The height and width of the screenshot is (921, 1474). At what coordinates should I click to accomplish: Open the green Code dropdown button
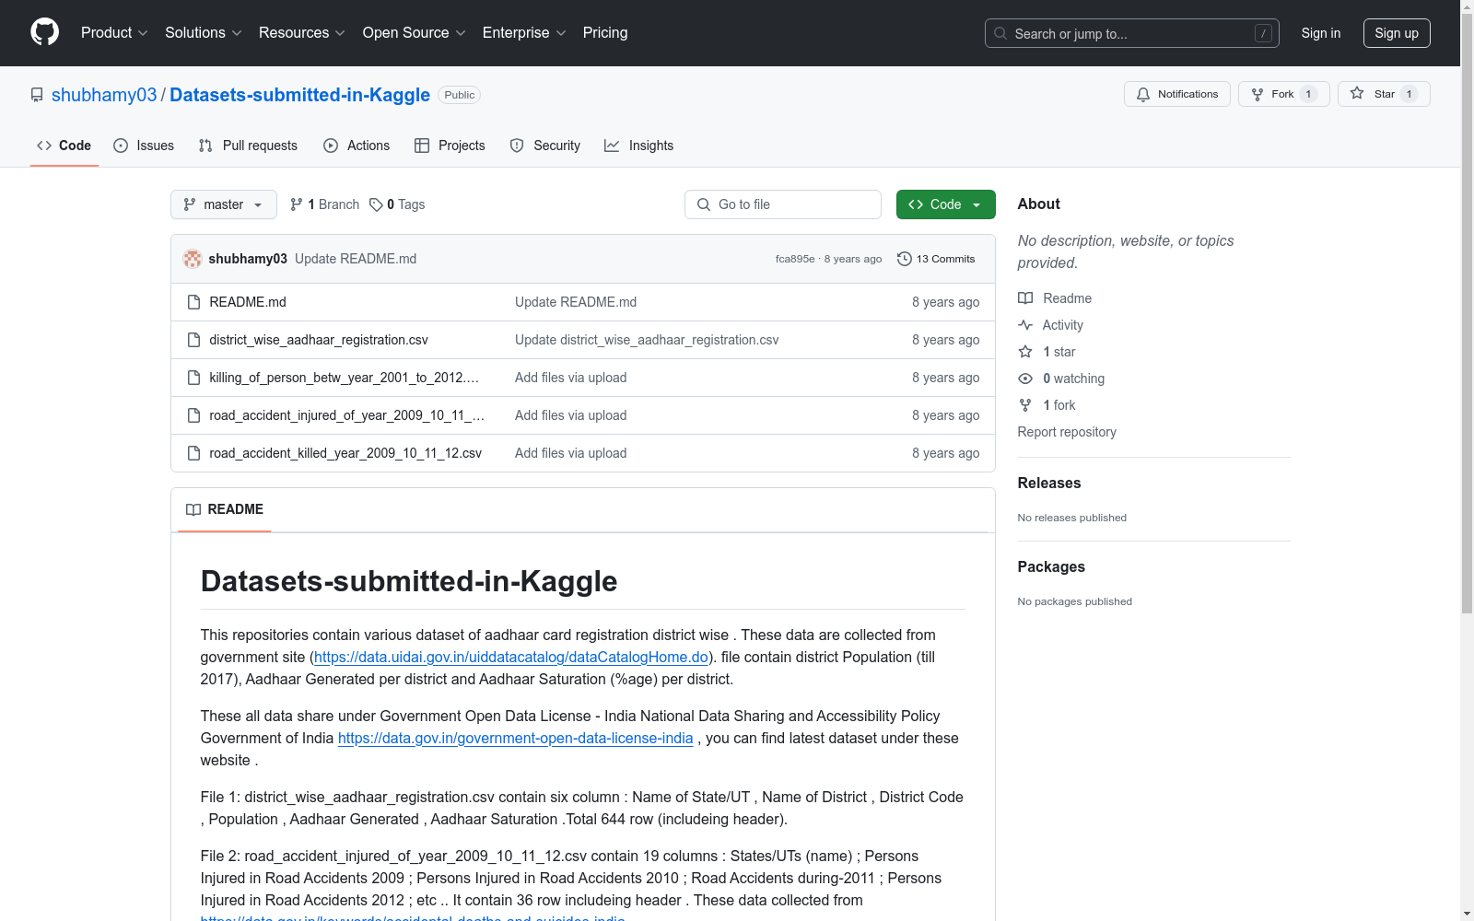[946, 204]
